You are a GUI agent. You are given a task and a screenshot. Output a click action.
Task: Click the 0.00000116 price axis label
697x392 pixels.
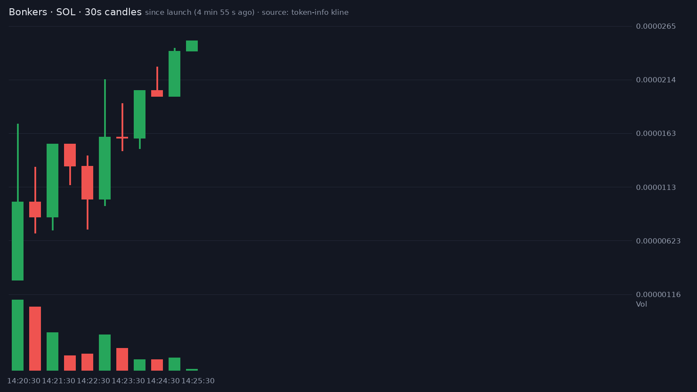658,295
